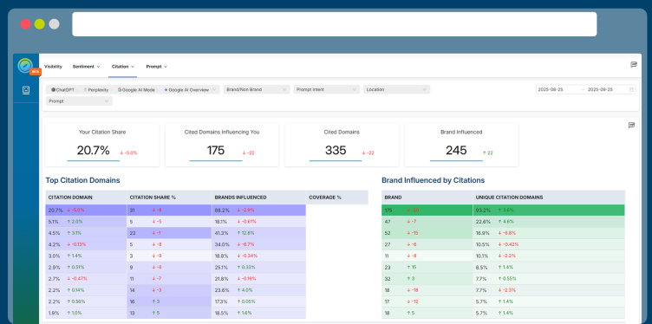Click the brand cell showing 47
The height and width of the screenshot is (324, 652).
(x=427, y=222)
